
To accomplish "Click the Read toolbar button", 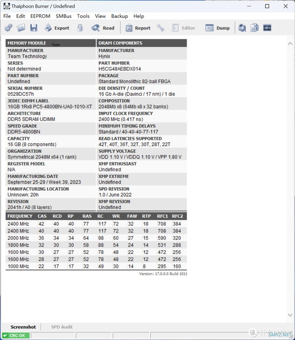I will 103,28.
